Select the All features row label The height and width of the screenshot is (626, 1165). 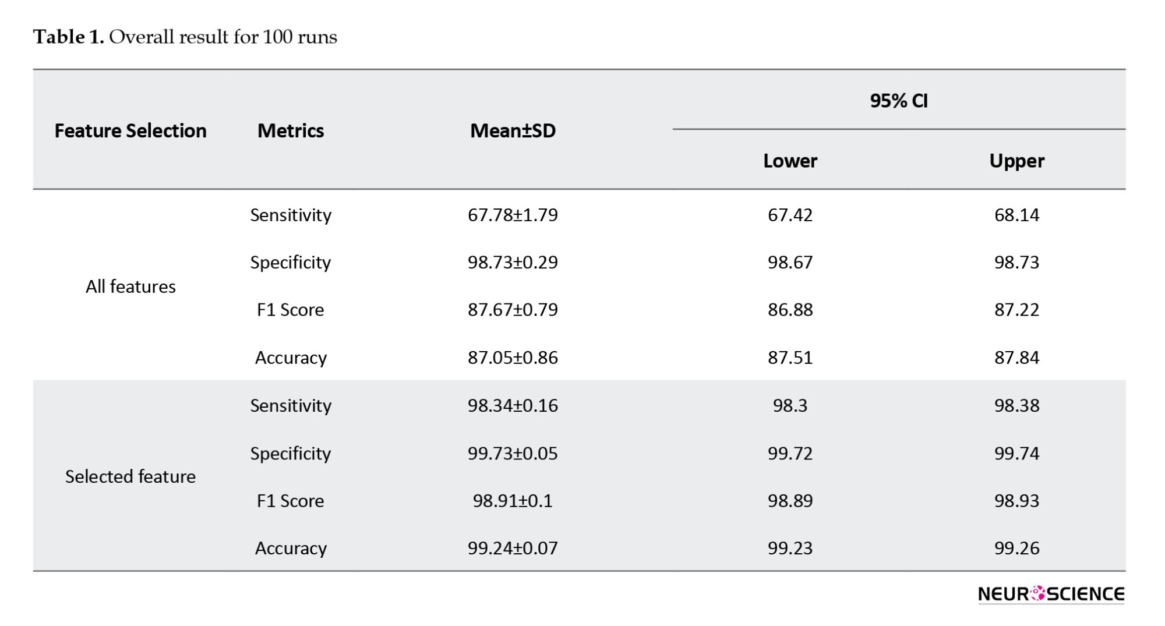pos(130,287)
